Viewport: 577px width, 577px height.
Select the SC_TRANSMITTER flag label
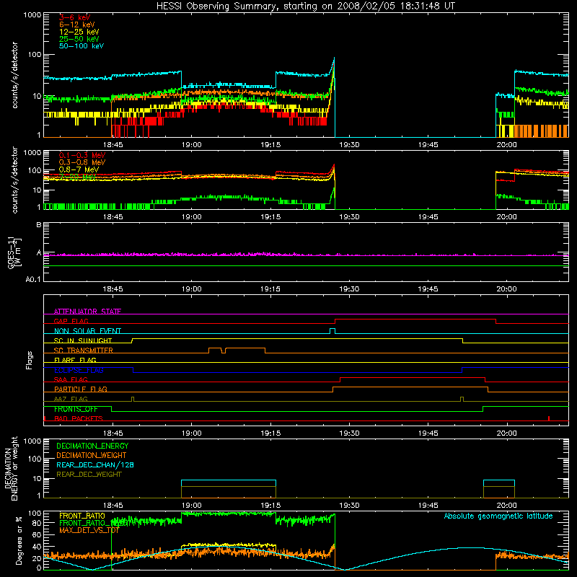[x=84, y=351]
